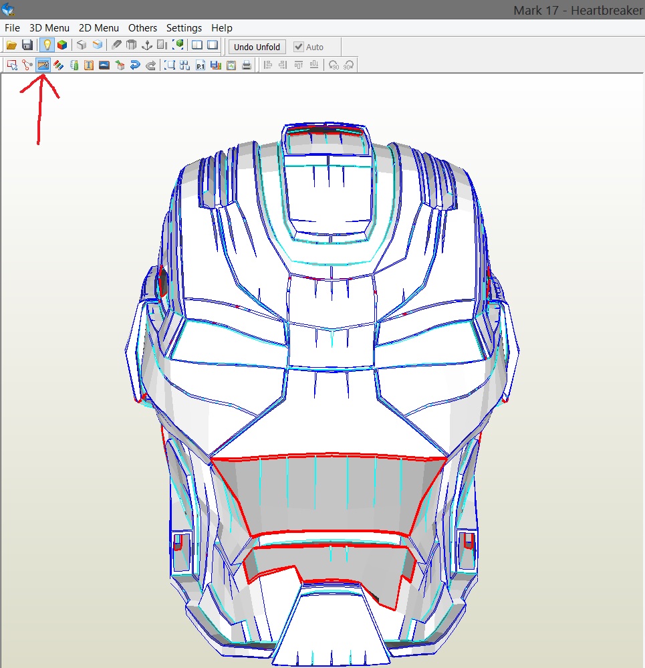This screenshot has height=668, width=645.
Task: Select the join/disjoin nodes tool
Action: pos(27,65)
